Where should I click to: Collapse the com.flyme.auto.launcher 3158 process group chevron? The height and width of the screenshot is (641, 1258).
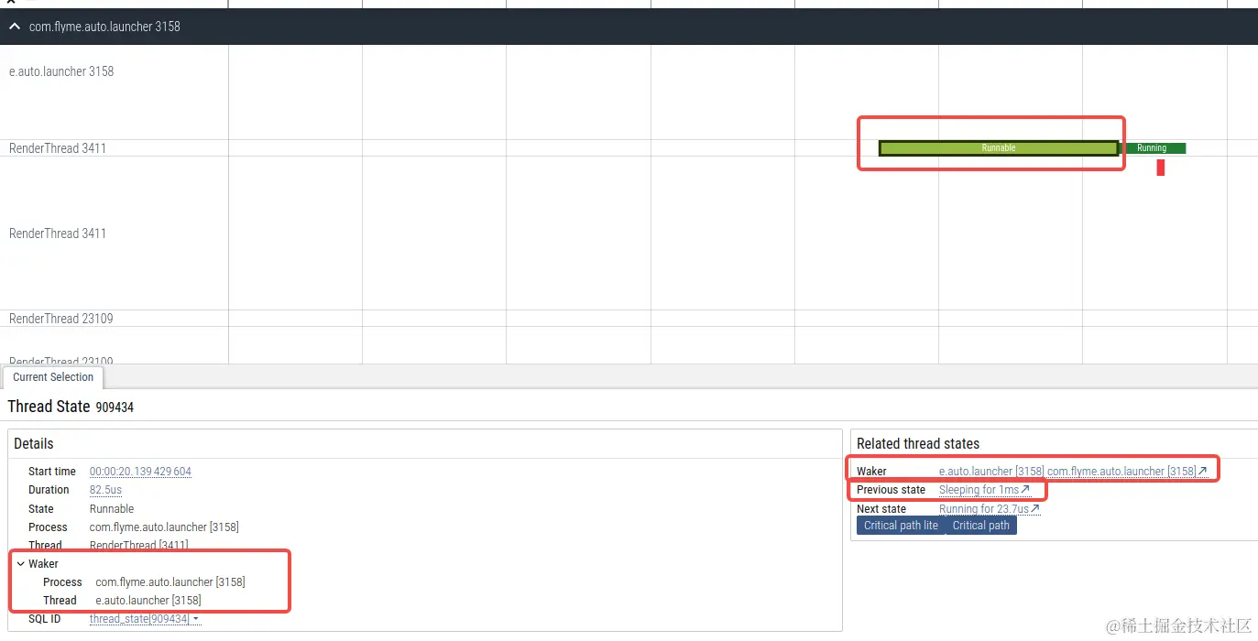[x=14, y=27]
